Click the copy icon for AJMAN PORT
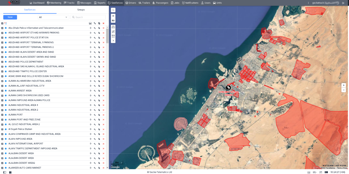This screenshot has height=174, width=349. tap(99, 115)
